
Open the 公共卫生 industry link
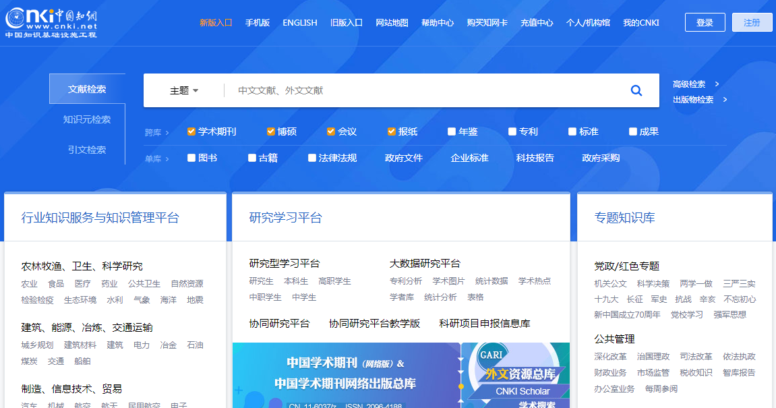point(144,284)
